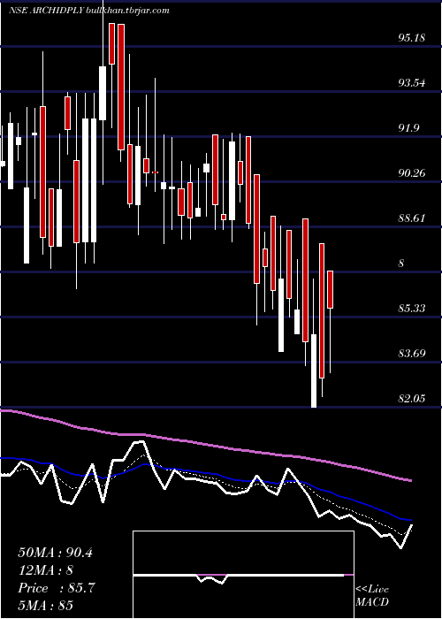Viewport: 442px width, 619px height.
Task: Click the 90.26 price axis label
Action: (412, 173)
